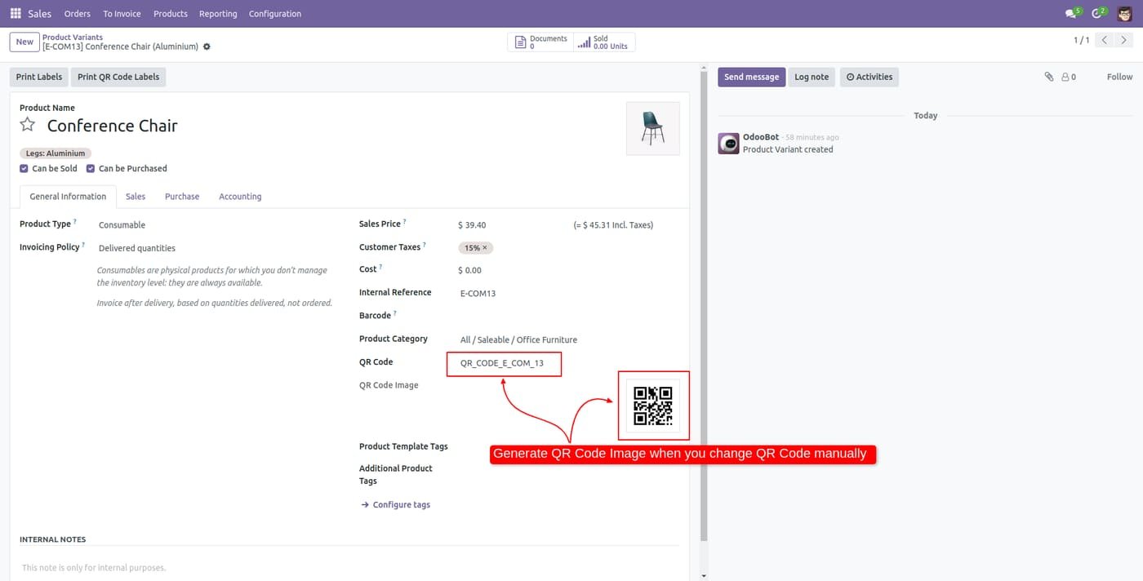1143x581 pixels.
Task: Open the To Invoice menu
Action: click(x=122, y=14)
